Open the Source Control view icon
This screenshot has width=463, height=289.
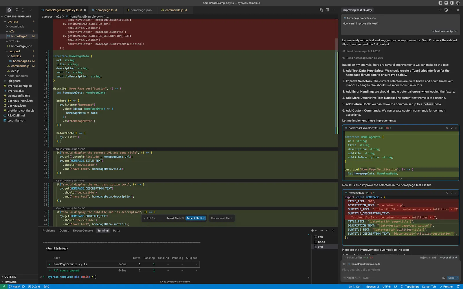pyautogui.click(x=24, y=10)
